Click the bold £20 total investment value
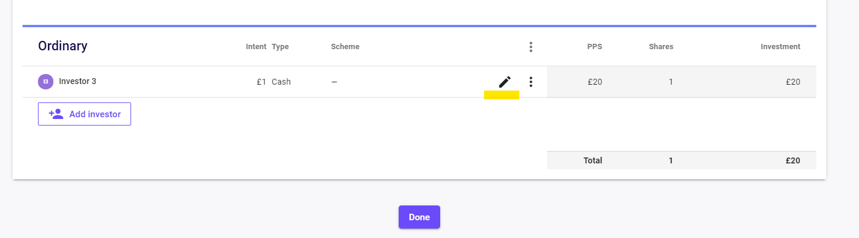Screen dimensions: 859x238 point(793,160)
